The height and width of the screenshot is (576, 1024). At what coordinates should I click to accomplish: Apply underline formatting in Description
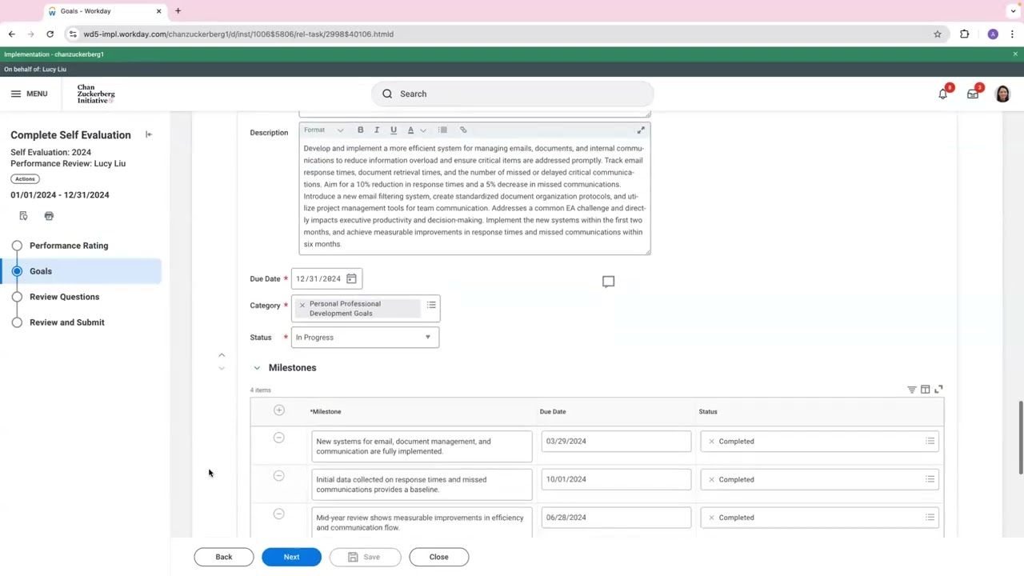point(393,130)
